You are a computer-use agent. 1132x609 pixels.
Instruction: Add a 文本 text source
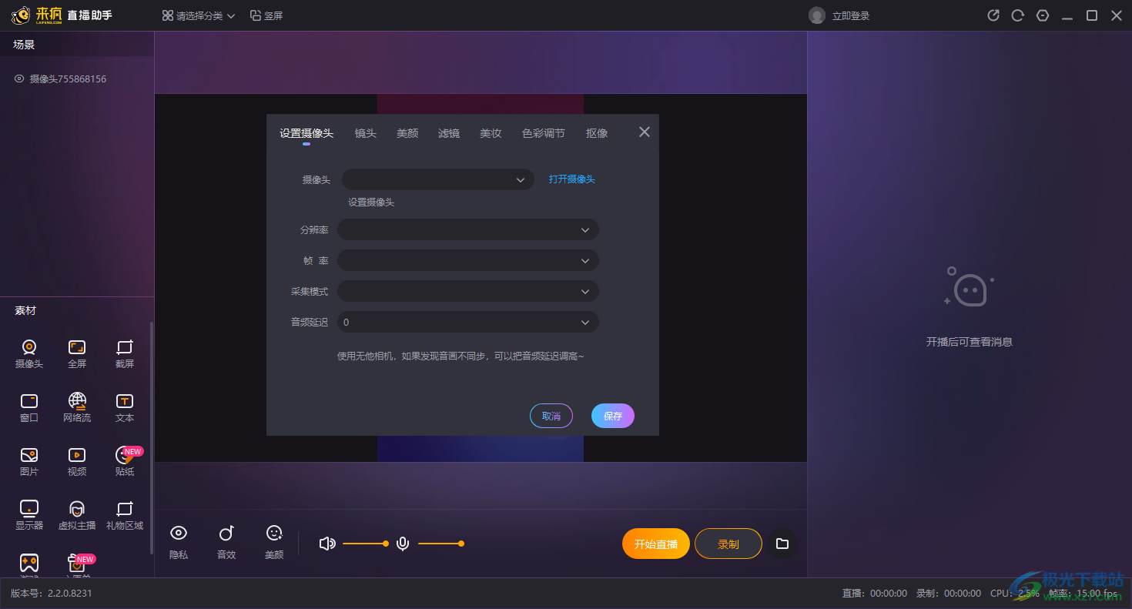point(125,407)
